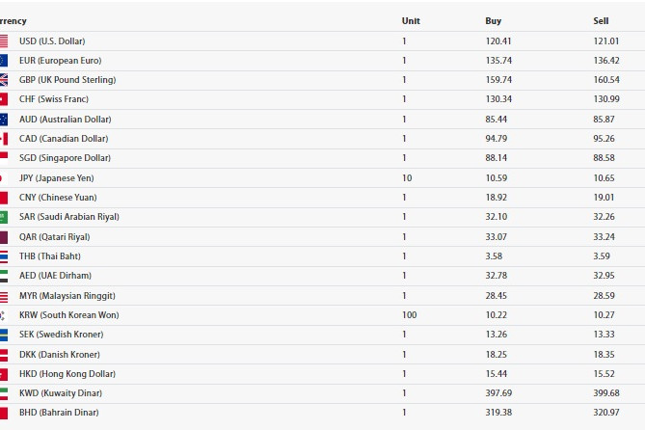The image size is (645, 430).
Task: Click the BHD (Bahrain Dinar) label
Action: (59, 413)
